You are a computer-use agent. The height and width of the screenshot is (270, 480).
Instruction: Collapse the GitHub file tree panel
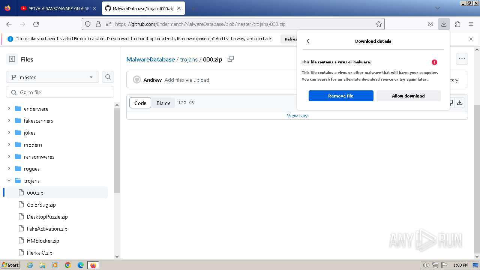coord(12,59)
